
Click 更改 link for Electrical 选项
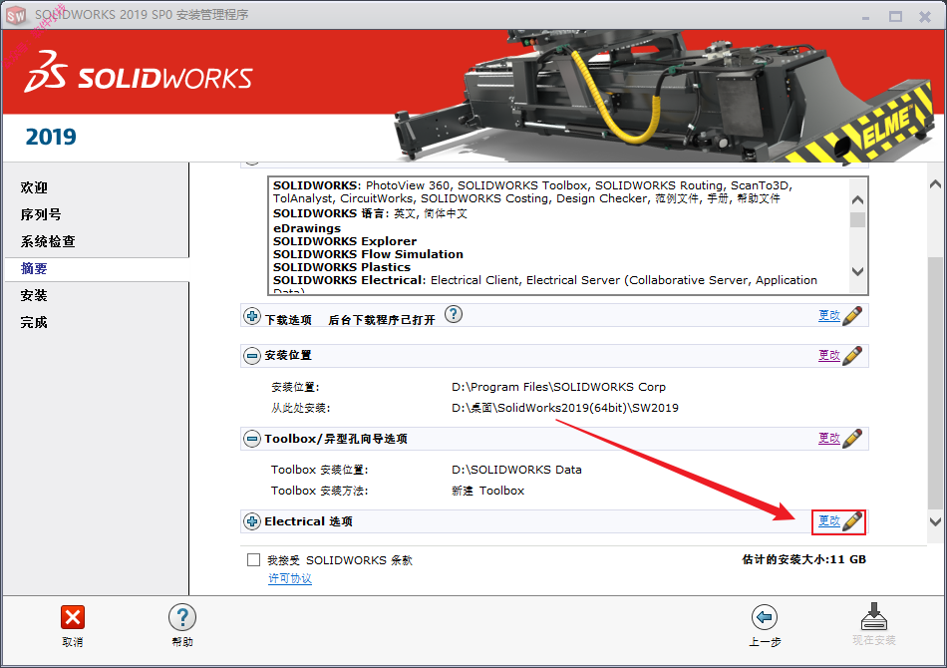(x=829, y=520)
